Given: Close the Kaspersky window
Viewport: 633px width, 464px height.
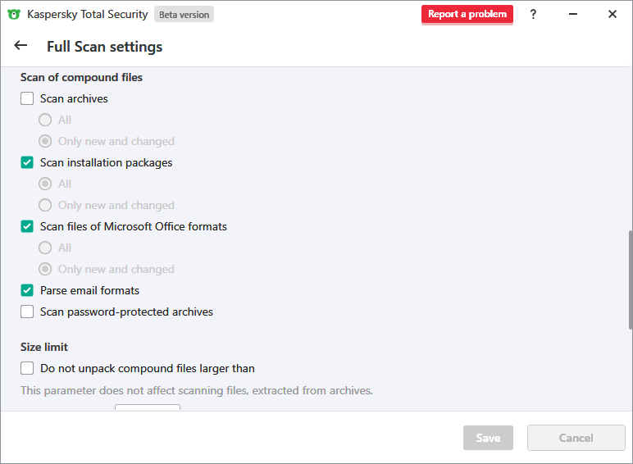Looking at the screenshot, I should tap(612, 14).
